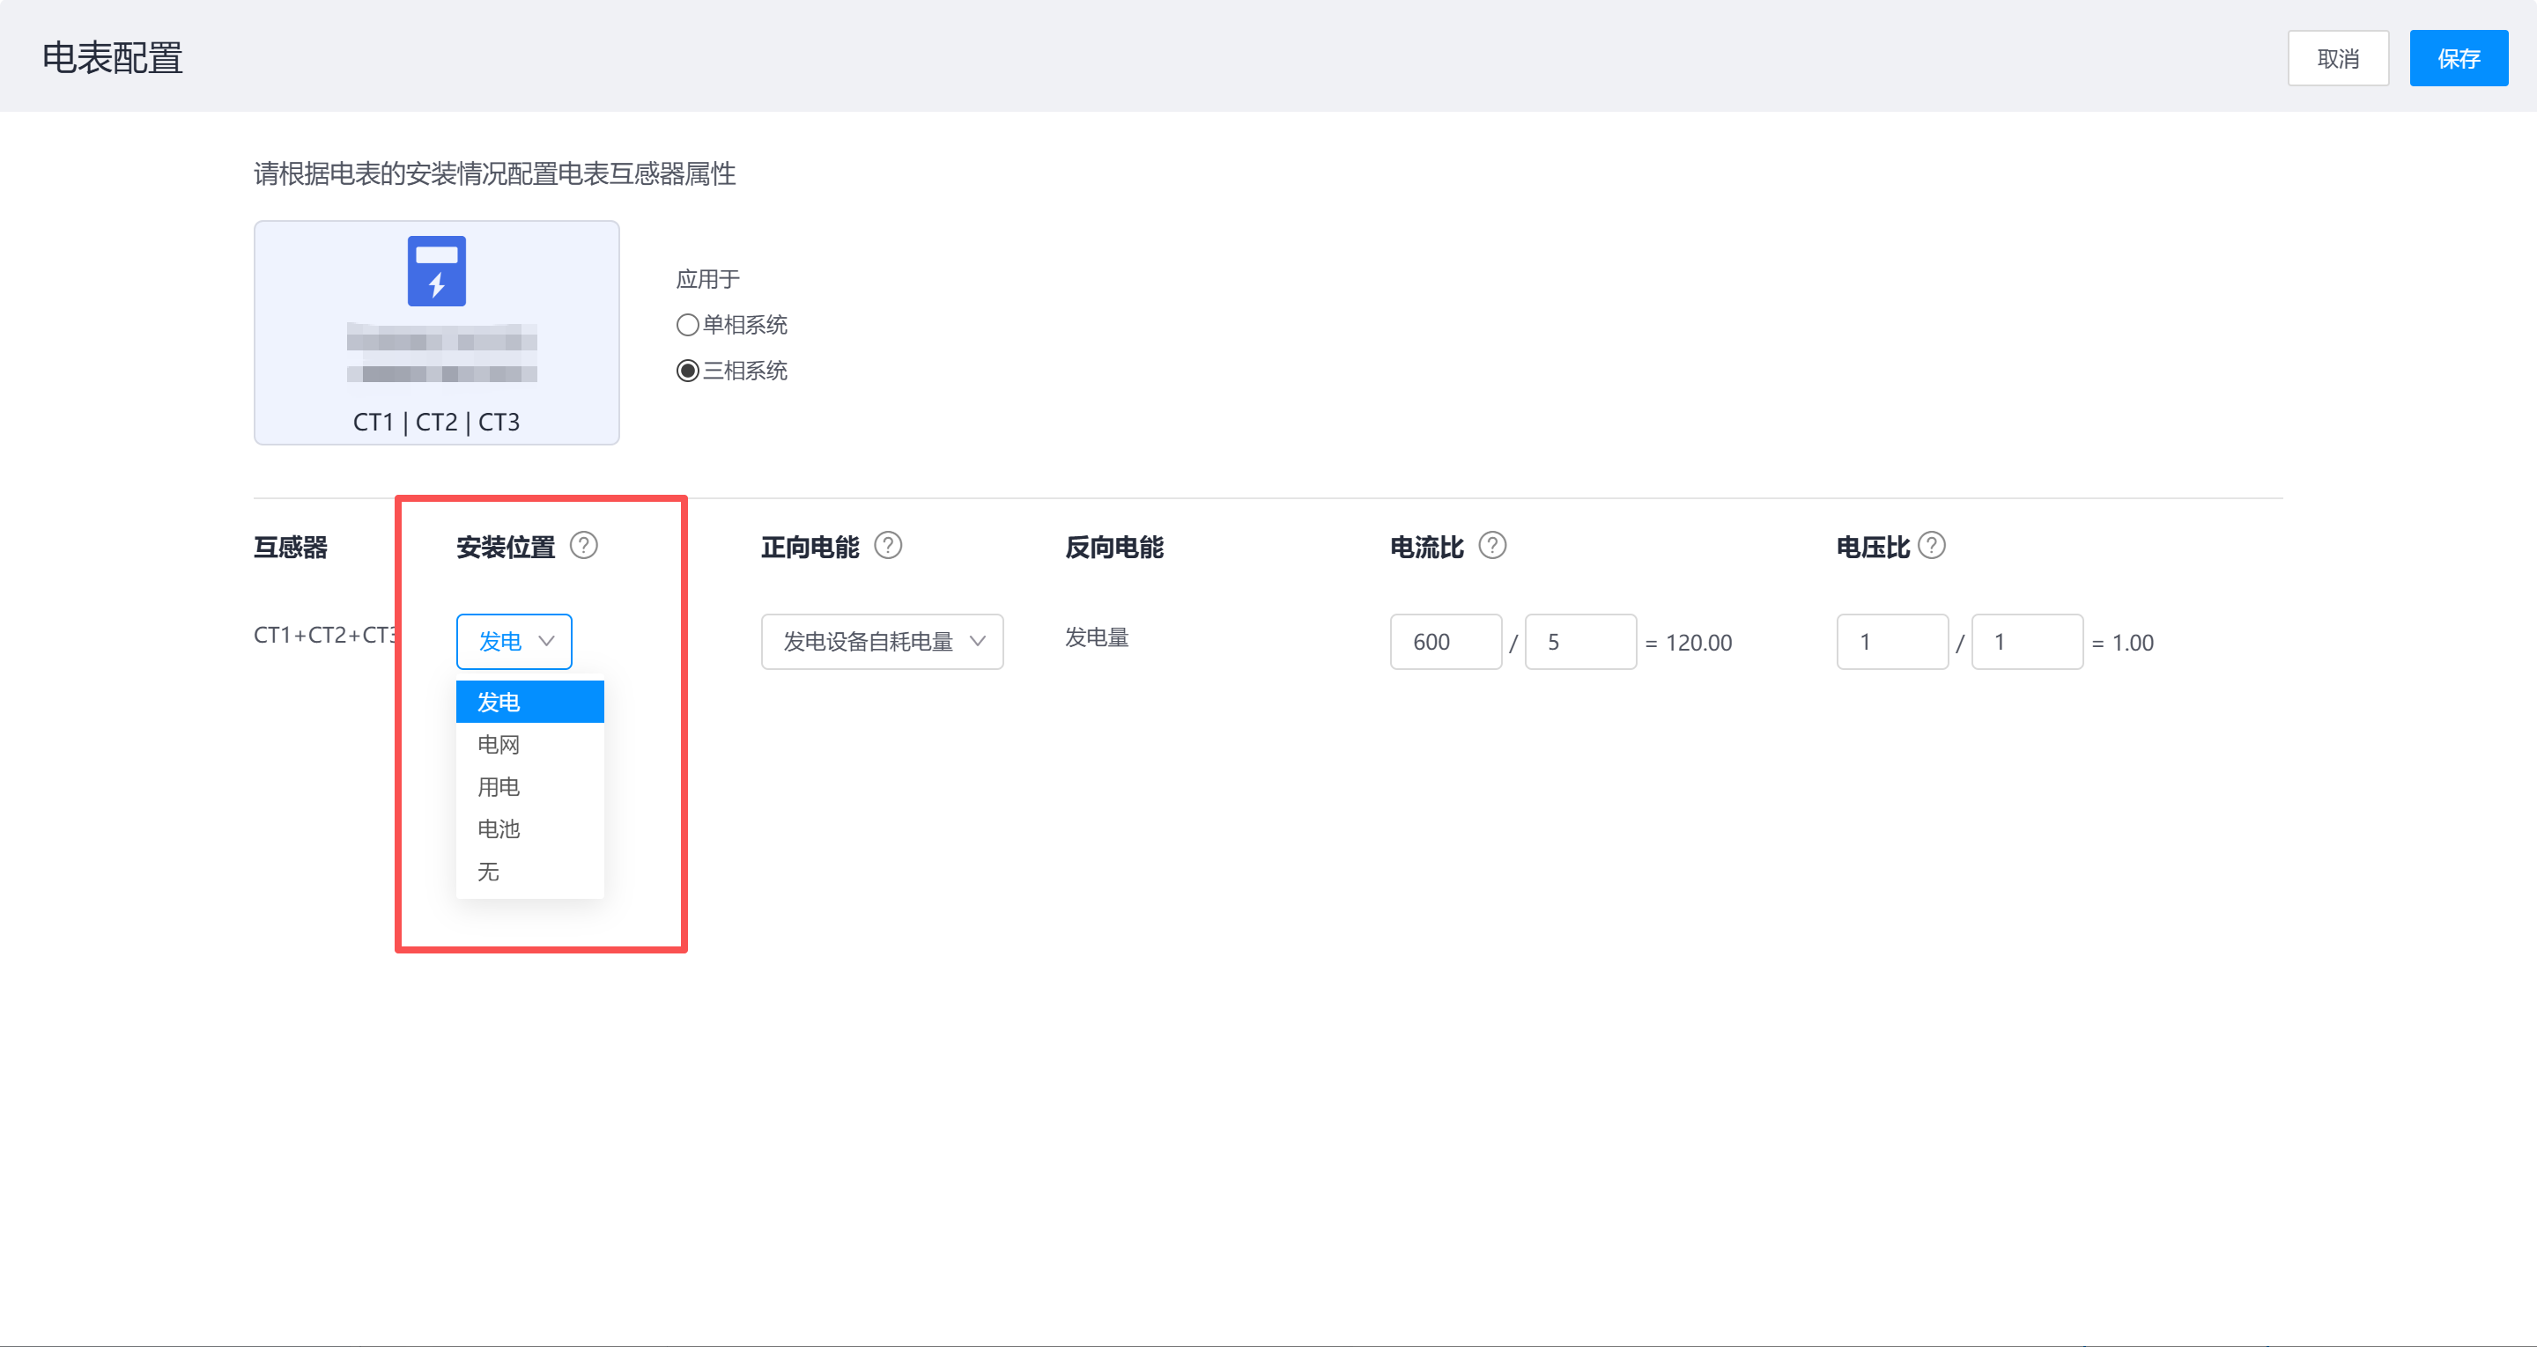Click help icon next to 正向电能

[x=887, y=546]
